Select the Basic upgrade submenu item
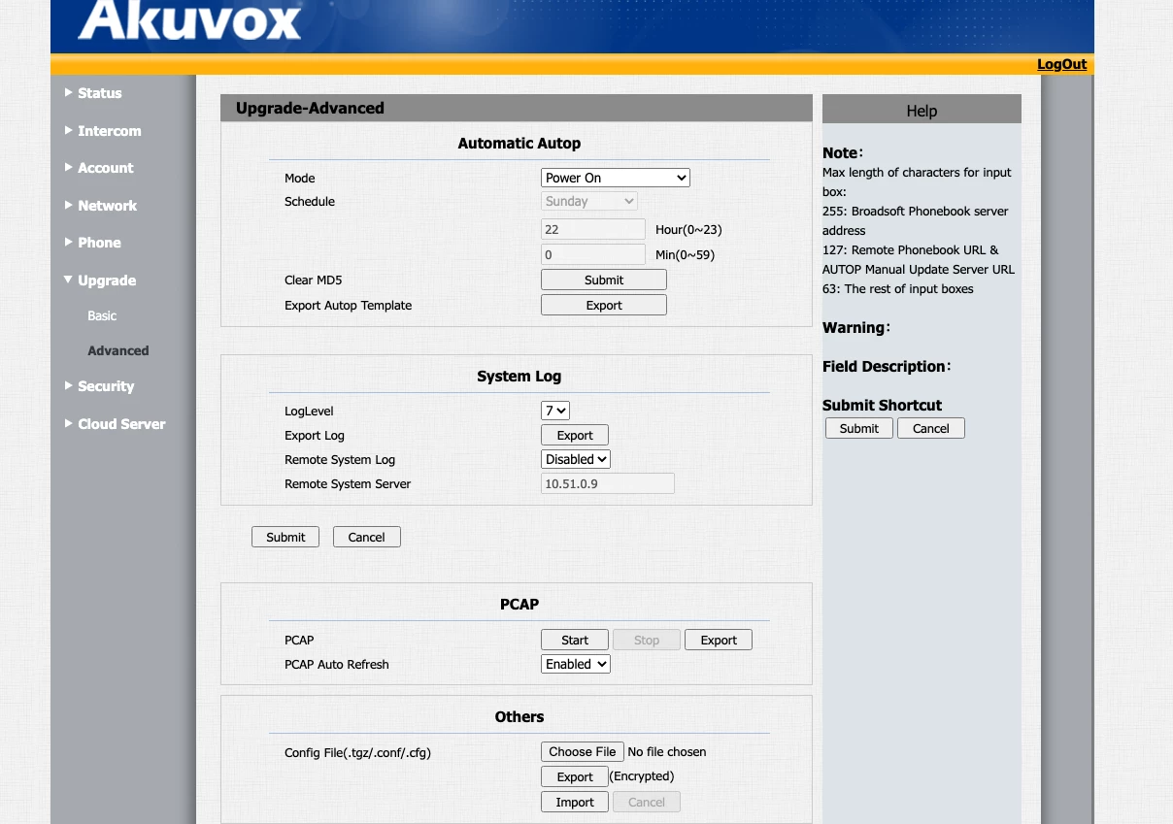 tap(102, 315)
